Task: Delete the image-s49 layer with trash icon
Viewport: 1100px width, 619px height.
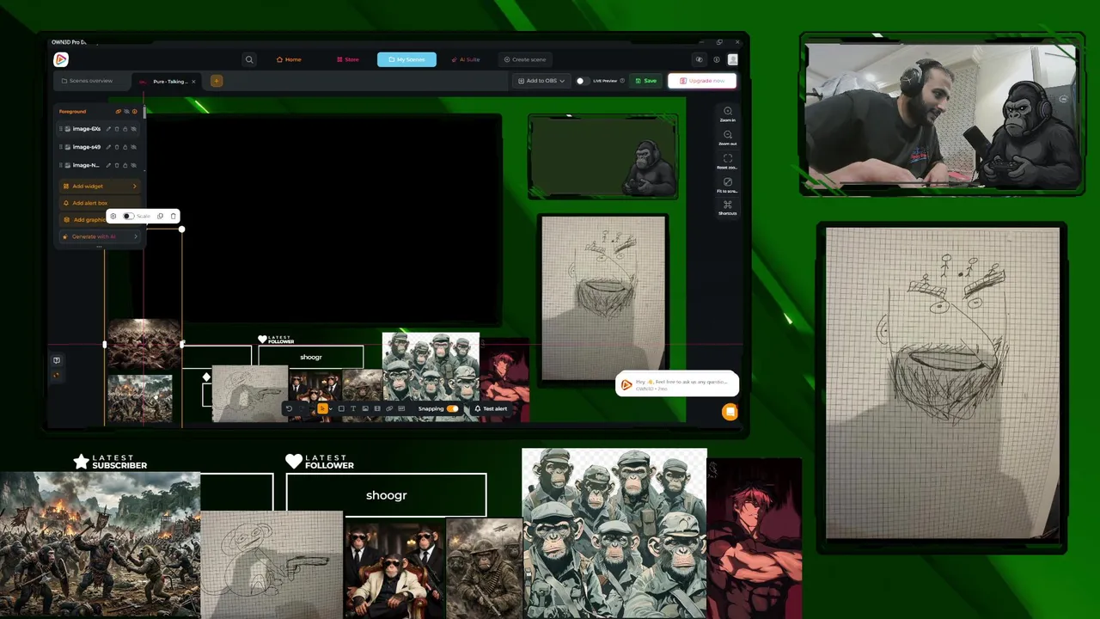Action: pyautogui.click(x=117, y=147)
